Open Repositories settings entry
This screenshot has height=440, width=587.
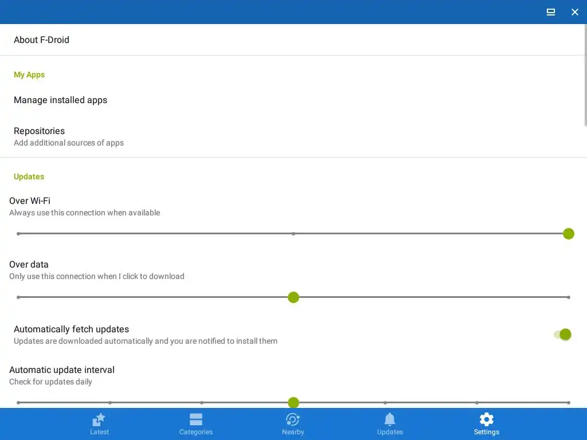293,136
